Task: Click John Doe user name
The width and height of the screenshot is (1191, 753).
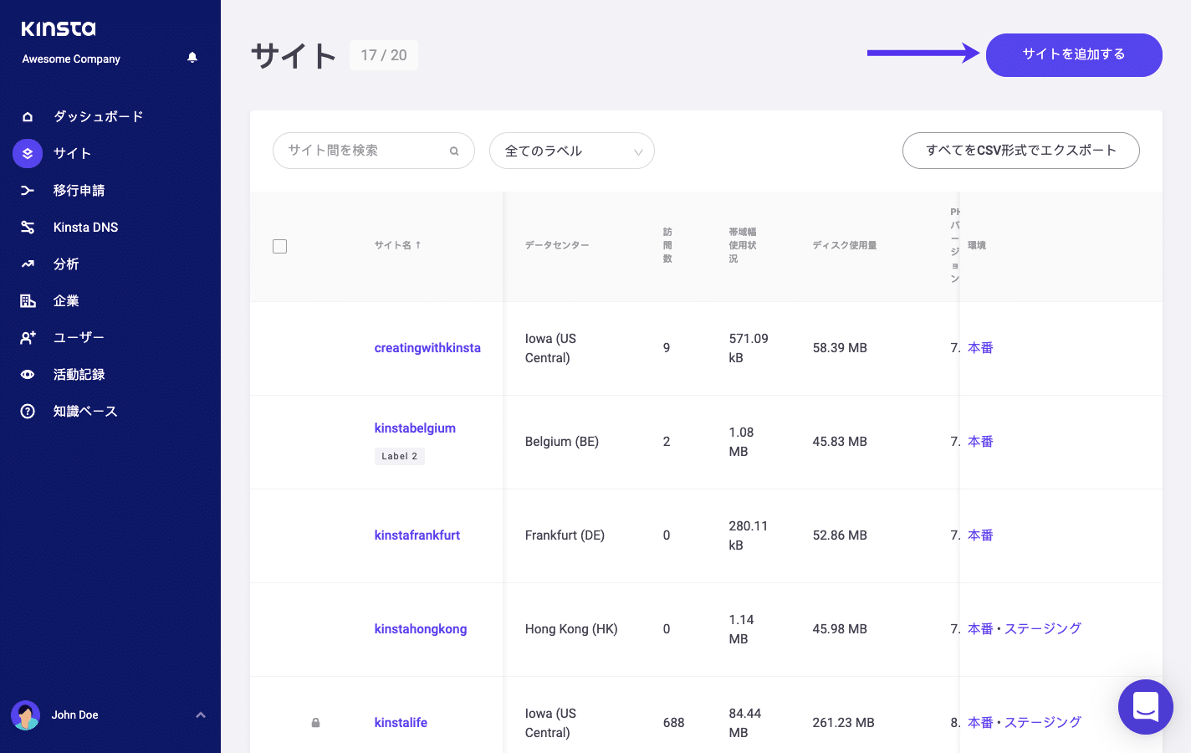Action: pos(74,715)
